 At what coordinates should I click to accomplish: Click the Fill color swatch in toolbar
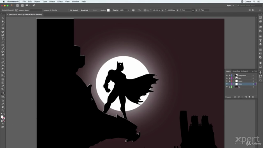(x=2, y=117)
